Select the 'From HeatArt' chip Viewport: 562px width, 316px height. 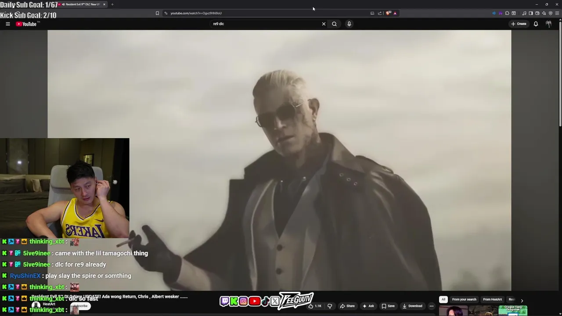click(x=492, y=299)
